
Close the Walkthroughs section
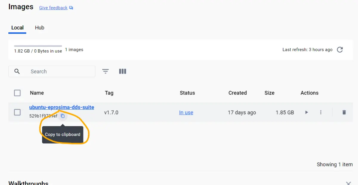pos(348,183)
